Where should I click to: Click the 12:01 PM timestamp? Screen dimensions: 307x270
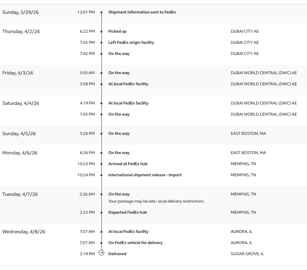pyautogui.click(x=86, y=12)
